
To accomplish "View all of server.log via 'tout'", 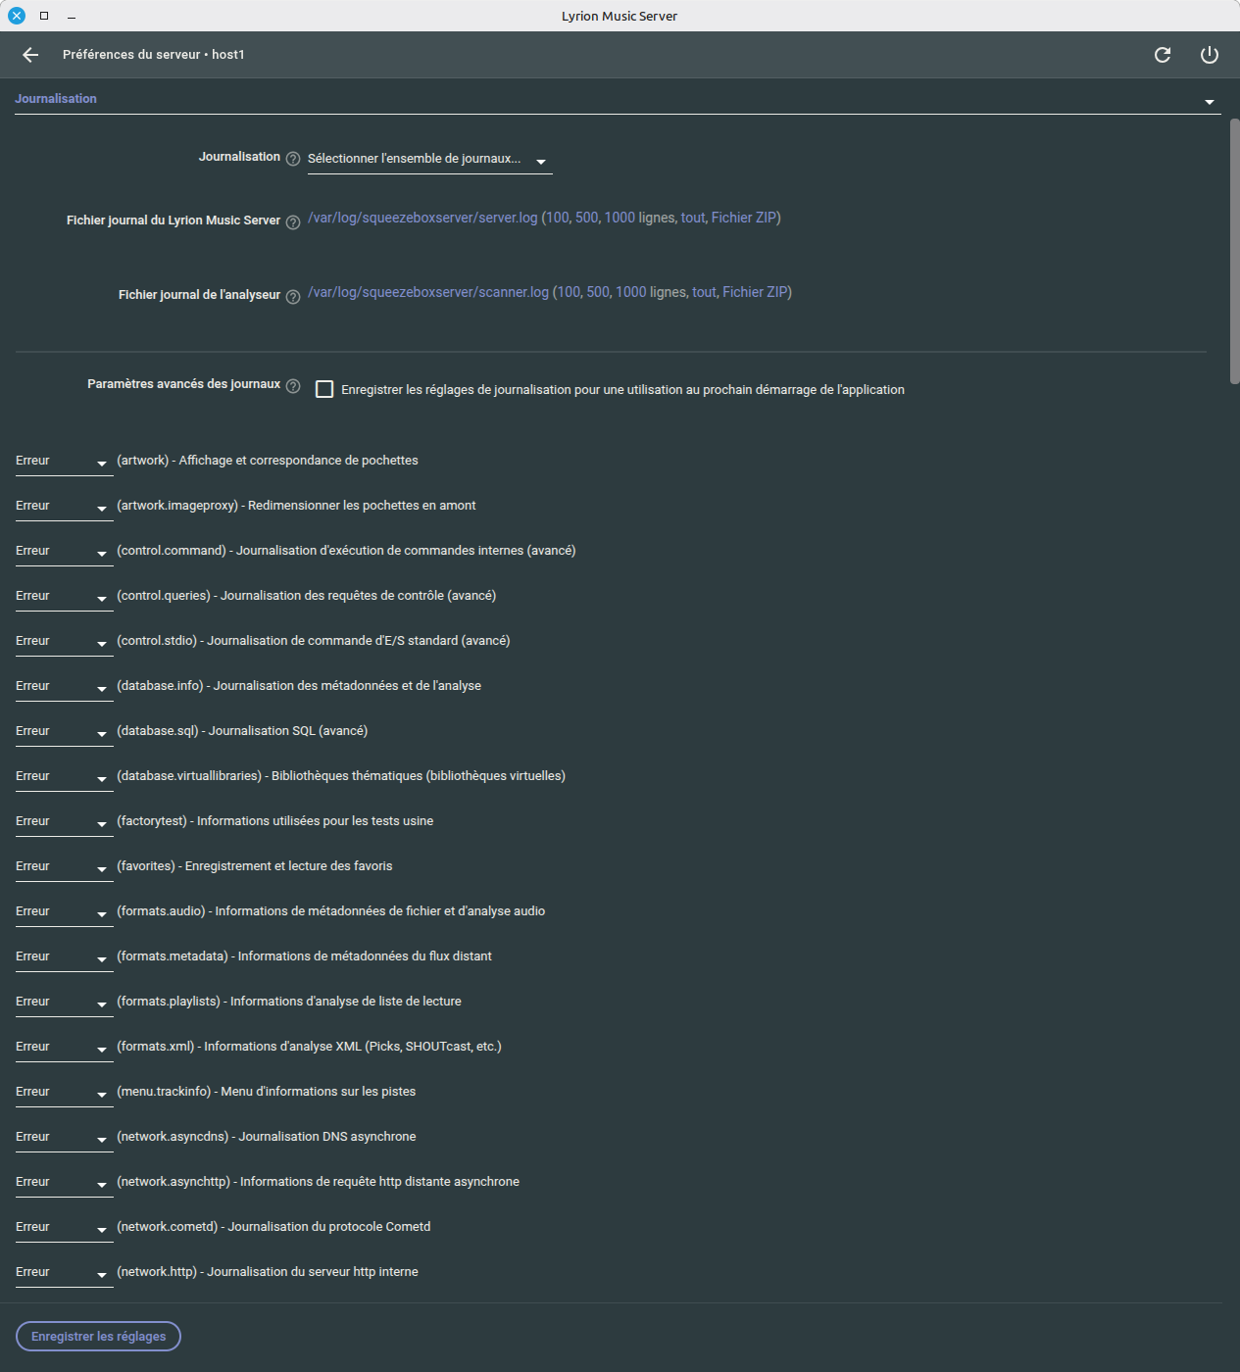I will tap(693, 218).
